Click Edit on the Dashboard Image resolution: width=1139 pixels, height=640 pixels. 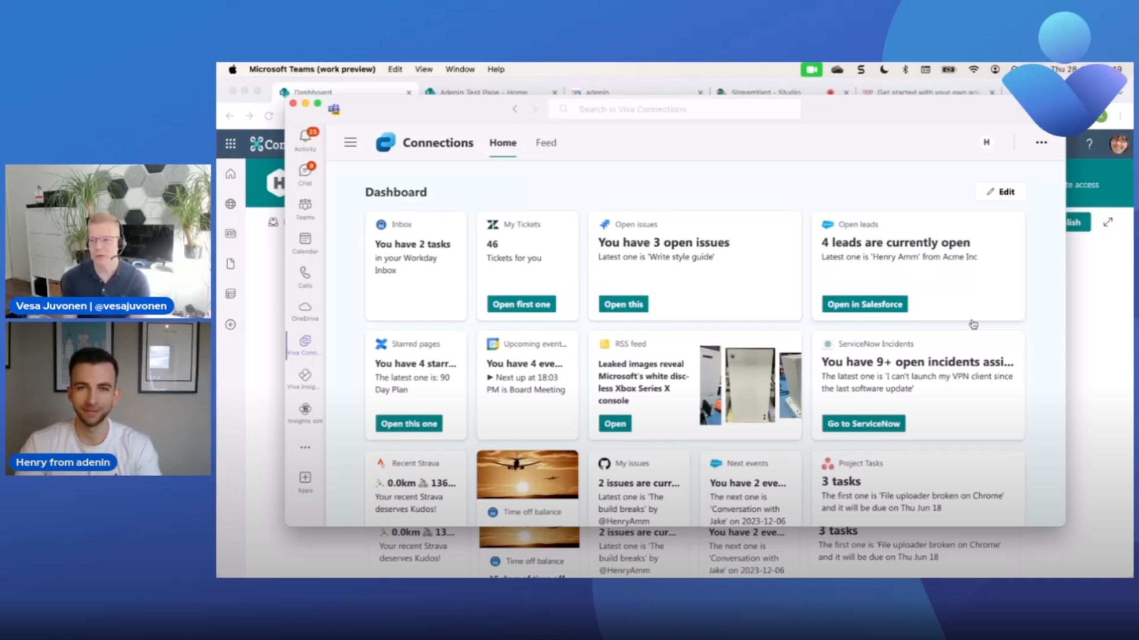pyautogui.click(x=1001, y=192)
